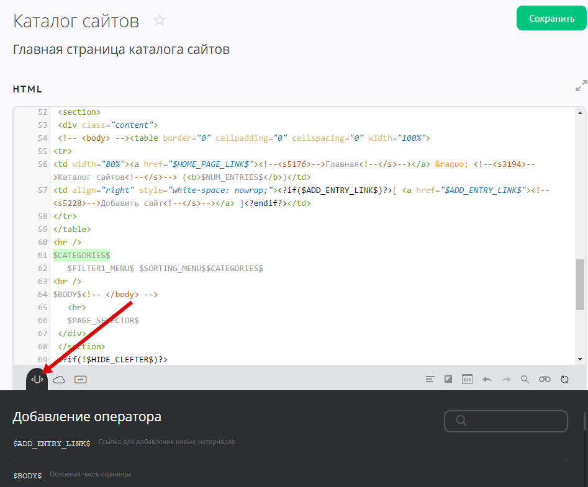Click the snippet box icon with dots
Image resolution: width=588 pixels, height=487 pixels.
80,380
